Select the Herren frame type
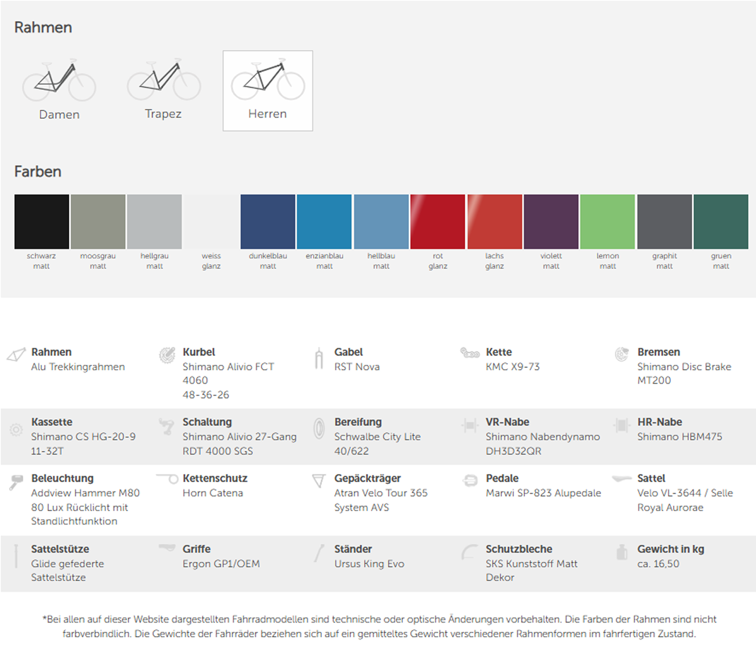This screenshot has width=756, height=667. click(267, 90)
